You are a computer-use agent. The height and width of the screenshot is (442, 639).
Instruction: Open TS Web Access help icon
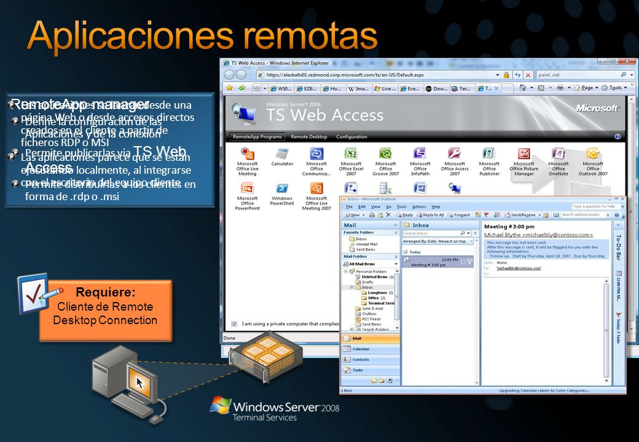point(617,137)
